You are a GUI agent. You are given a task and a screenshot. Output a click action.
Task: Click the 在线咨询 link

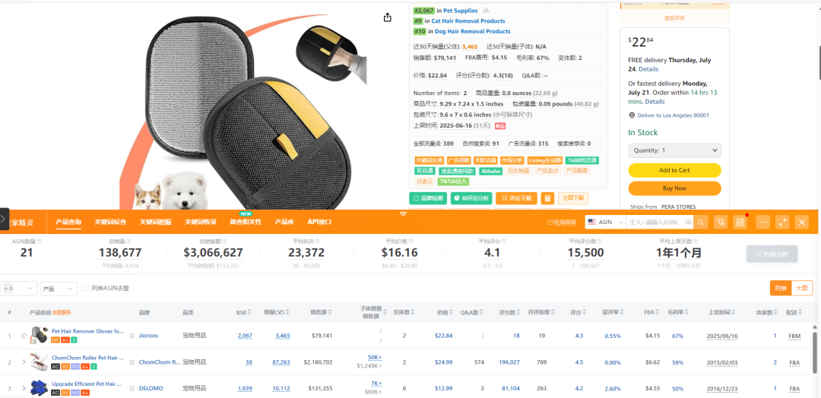pyautogui.click(x=563, y=223)
